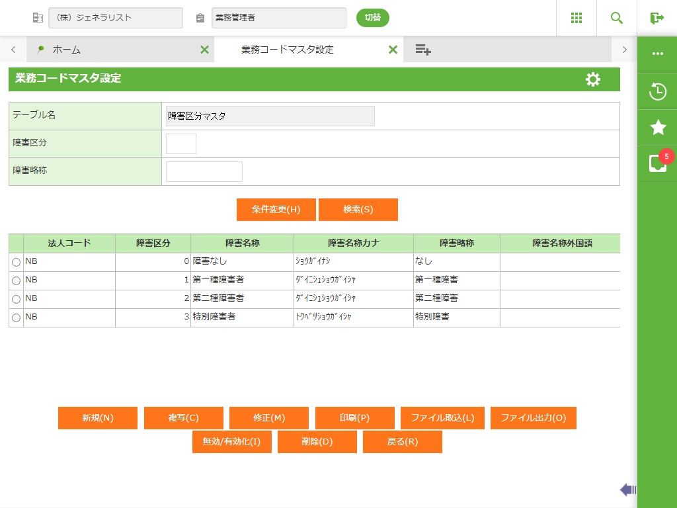Click the 障害略称 input field

(204, 171)
